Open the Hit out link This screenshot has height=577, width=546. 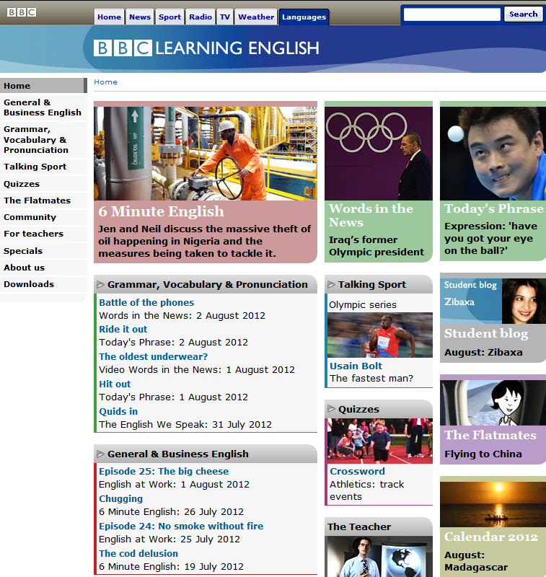coord(115,384)
